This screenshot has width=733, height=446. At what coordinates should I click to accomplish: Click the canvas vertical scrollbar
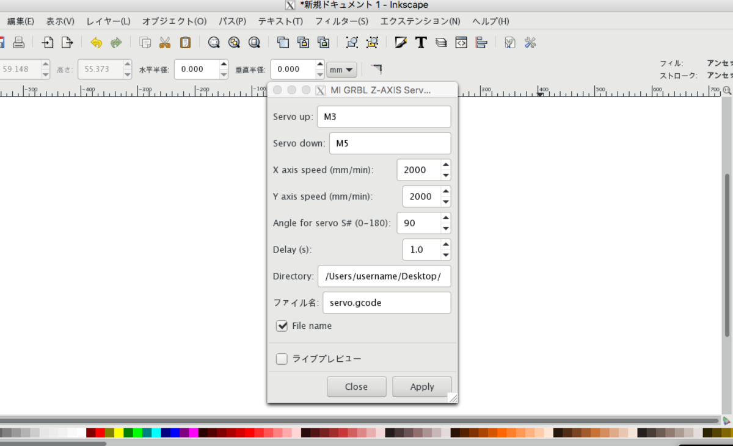coord(727,256)
